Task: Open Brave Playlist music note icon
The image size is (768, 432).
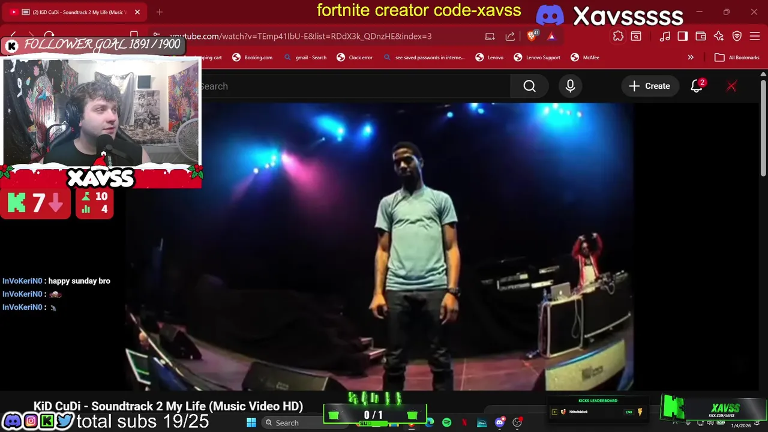Action: pyautogui.click(x=665, y=37)
